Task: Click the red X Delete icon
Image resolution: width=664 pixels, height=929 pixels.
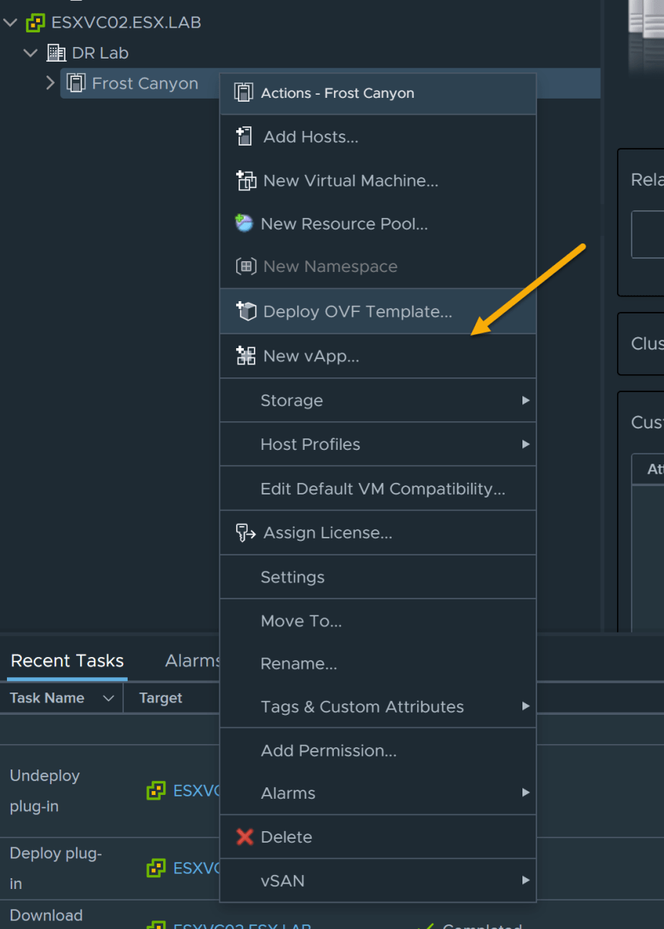Action: (245, 837)
